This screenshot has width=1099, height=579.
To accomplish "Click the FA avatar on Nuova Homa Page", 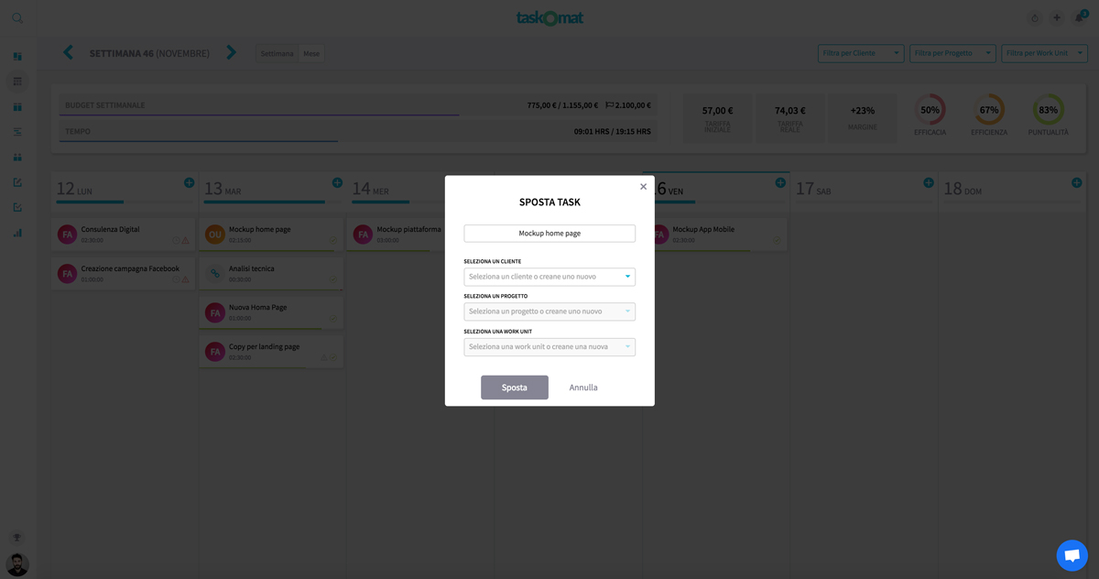I will click(214, 312).
